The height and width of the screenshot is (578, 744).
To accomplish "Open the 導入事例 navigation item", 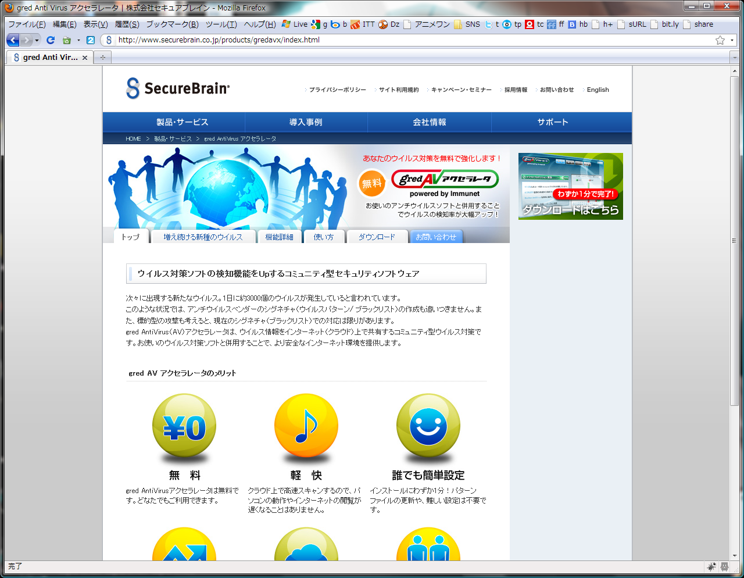I will click(x=306, y=122).
